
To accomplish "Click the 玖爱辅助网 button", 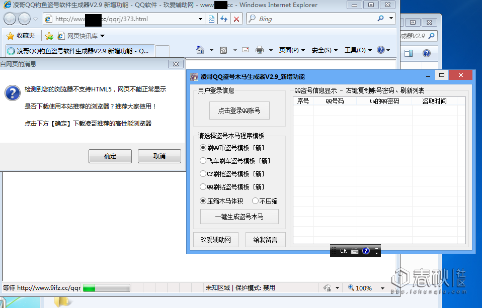I will click(x=216, y=240).
